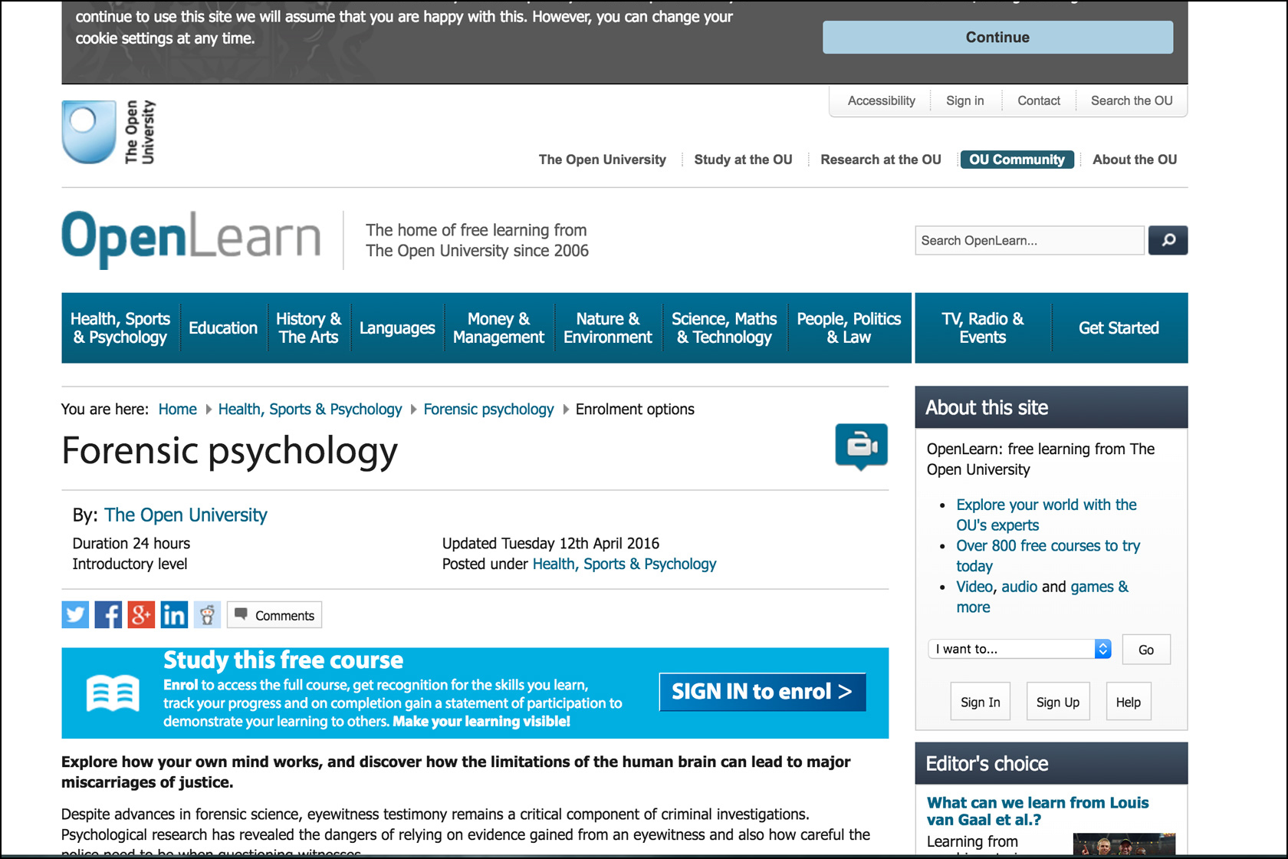Click 'Updated Tuesday 12th April 2016' text
Image resolution: width=1288 pixels, height=859 pixels.
[x=550, y=544]
